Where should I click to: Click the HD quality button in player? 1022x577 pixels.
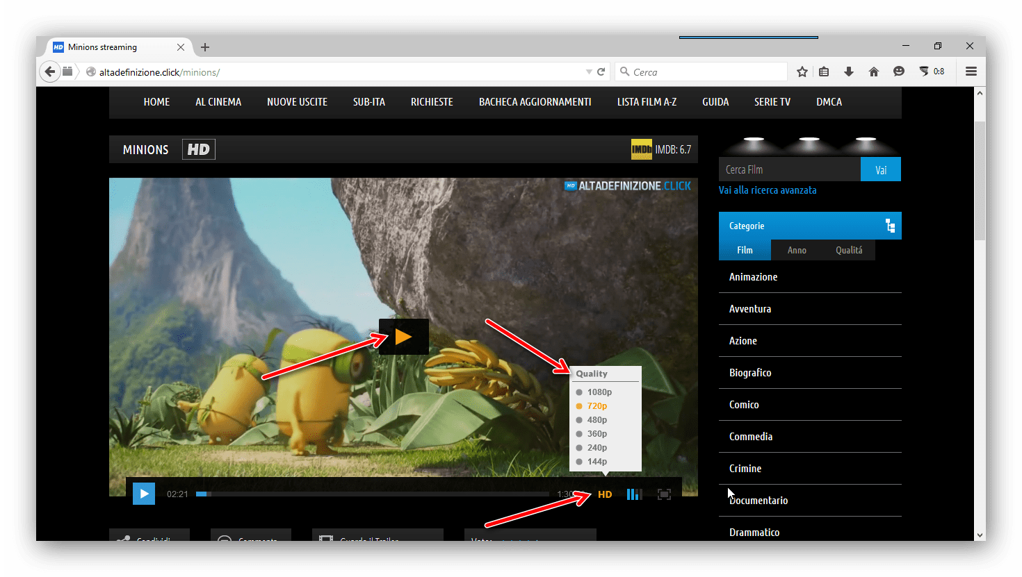point(605,494)
